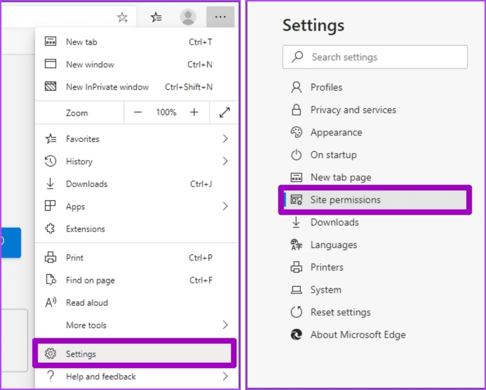Click the profile avatar icon
Image resolution: width=486 pixels, height=390 pixels.
coord(188,17)
